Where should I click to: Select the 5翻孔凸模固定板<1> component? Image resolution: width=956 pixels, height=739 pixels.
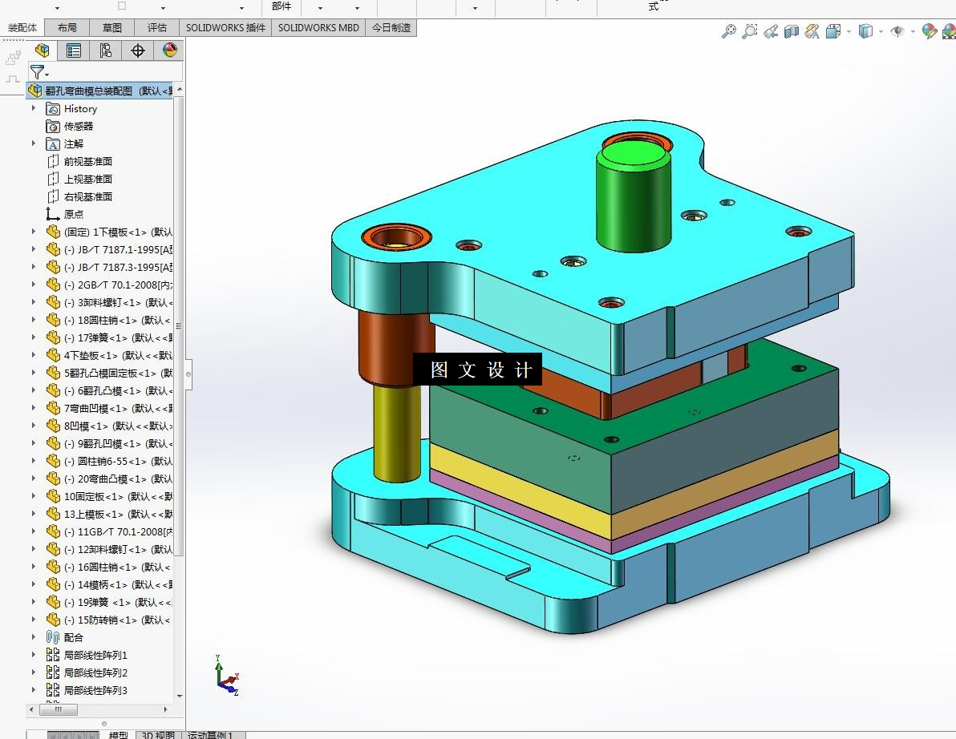[118, 373]
